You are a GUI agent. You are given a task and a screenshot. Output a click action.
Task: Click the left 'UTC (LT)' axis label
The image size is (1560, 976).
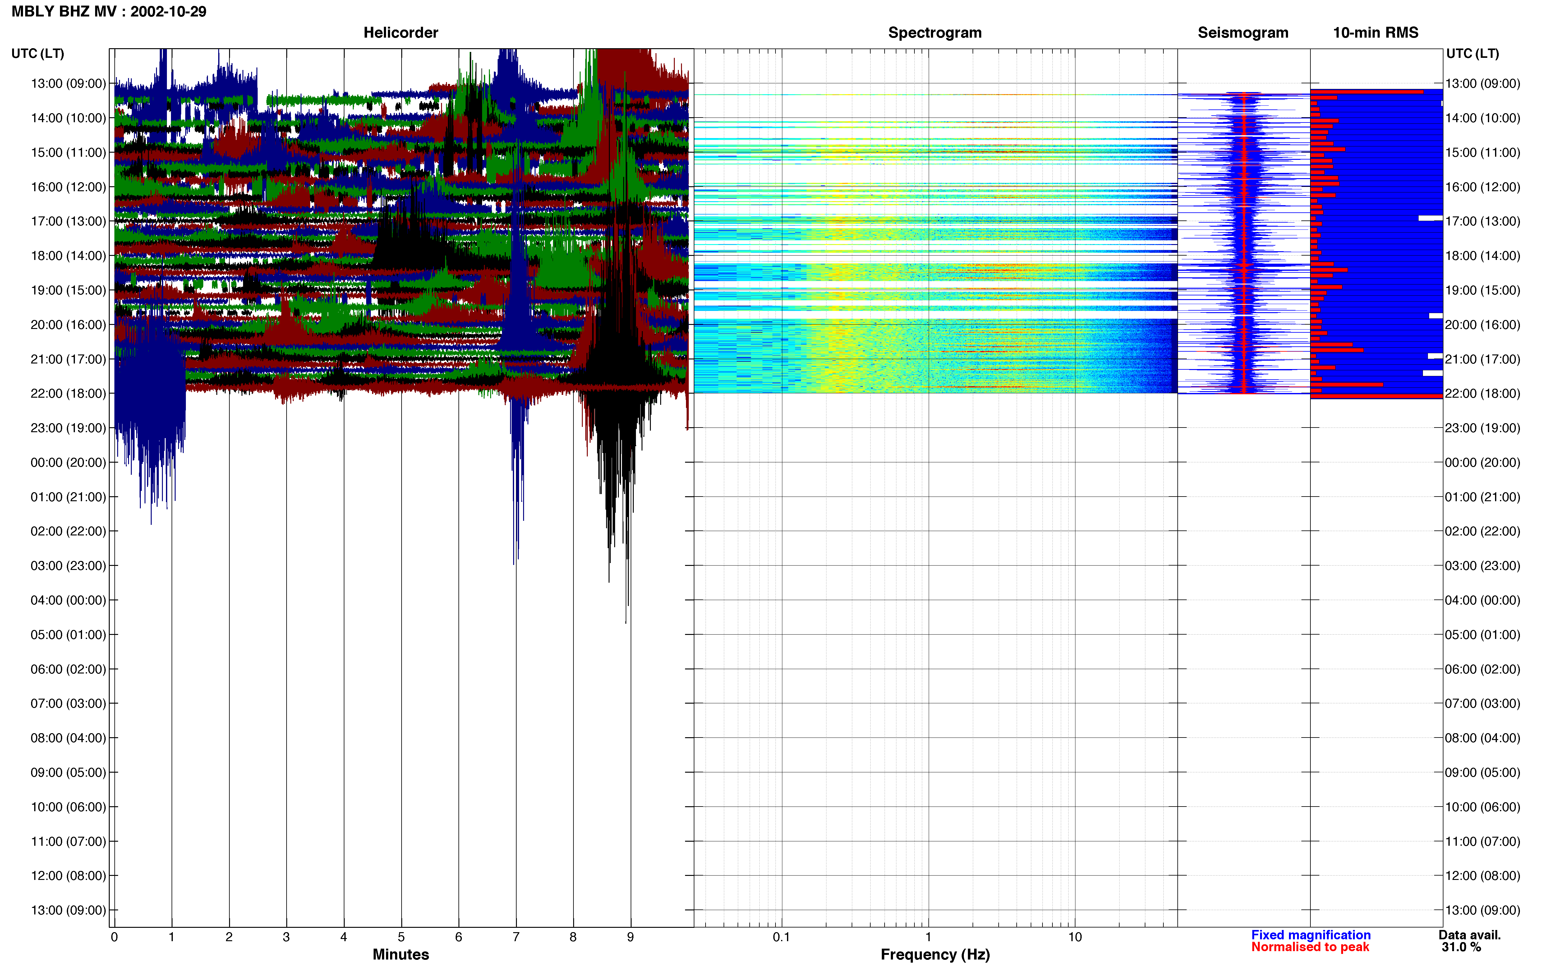pyautogui.click(x=38, y=53)
